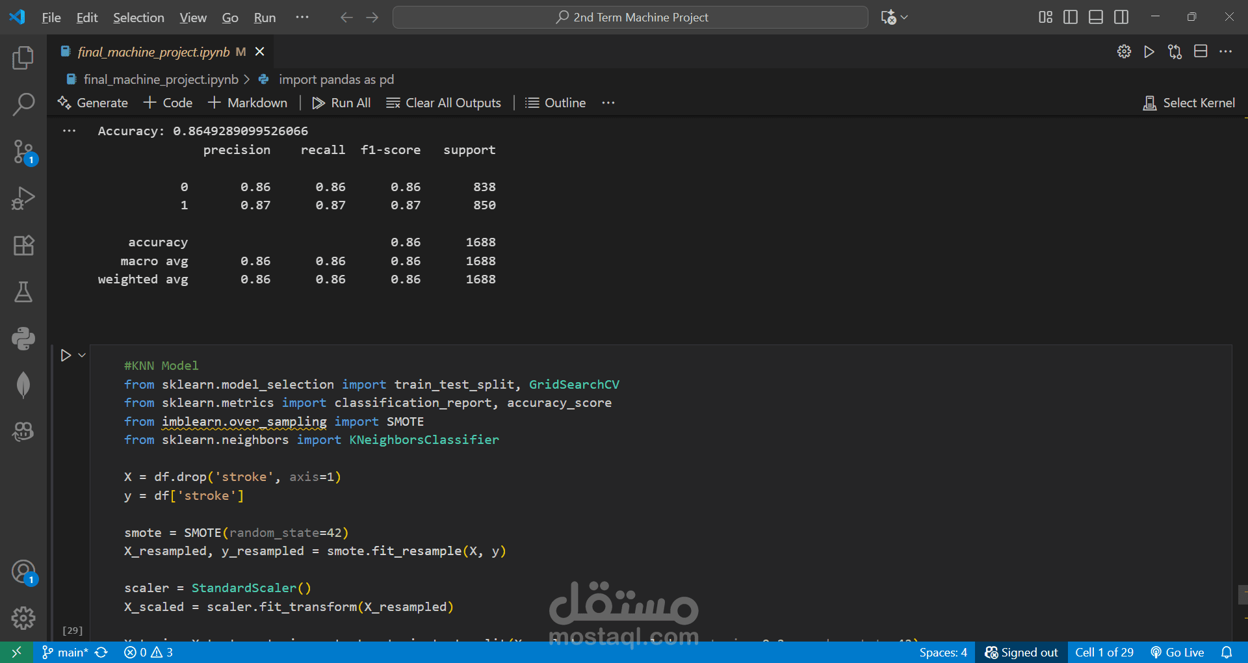The width and height of the screenshot is (1248, 663).
Task: Open Source Control view with badge
Action: click(x=23, y=151)
